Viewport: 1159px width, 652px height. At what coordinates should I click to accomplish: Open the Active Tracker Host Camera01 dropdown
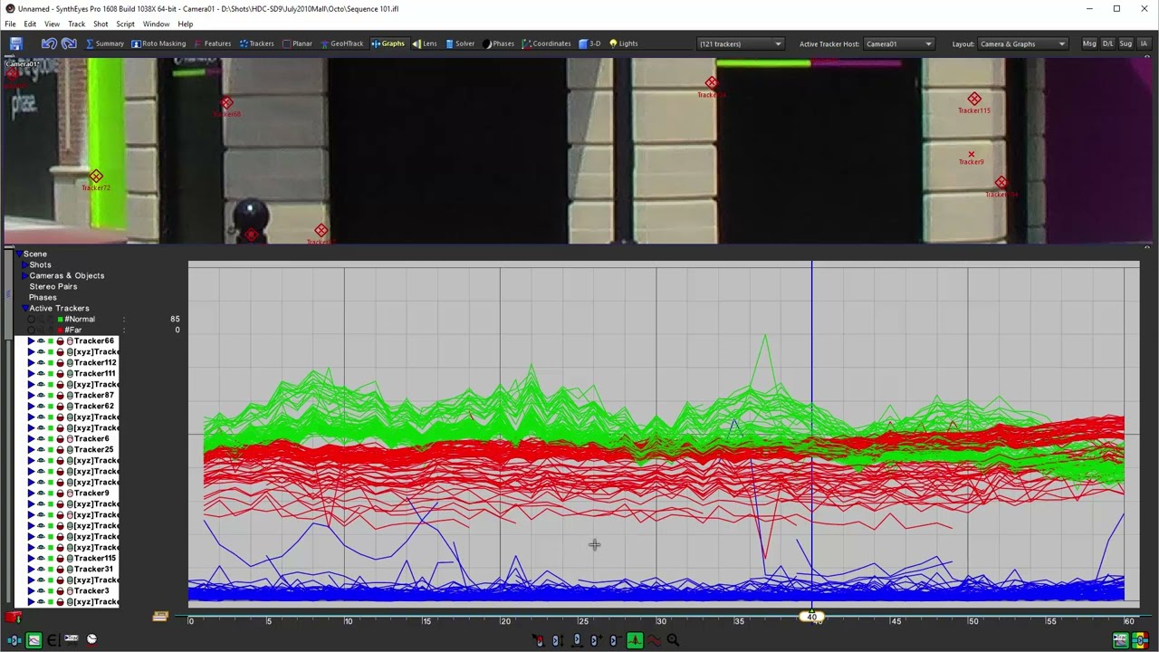pos(898,43)
